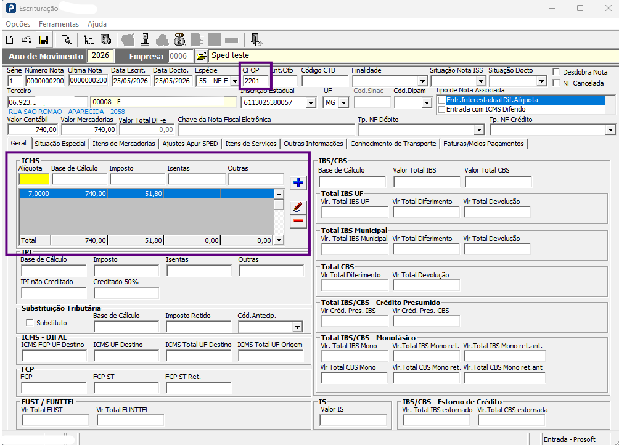The width and height of the screenshot is (619, 445).
Task: Switch to the Itens de Mercadorias tab
Action: (x=124, y=144)
